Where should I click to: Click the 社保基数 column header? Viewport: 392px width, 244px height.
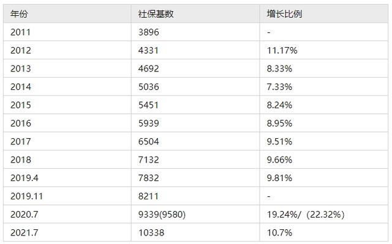(x=195, y=13)
